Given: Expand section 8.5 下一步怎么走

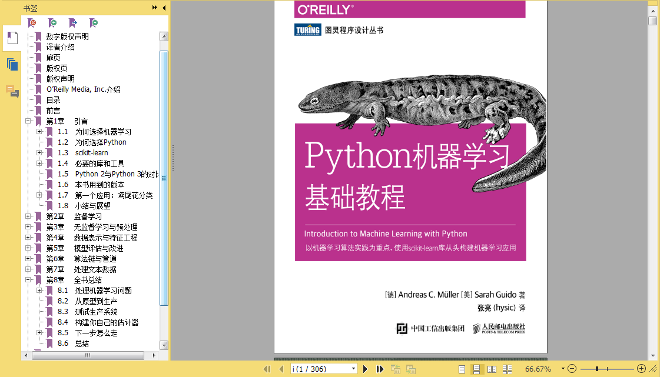Looking at the screenshot, I should pos(39,333).
